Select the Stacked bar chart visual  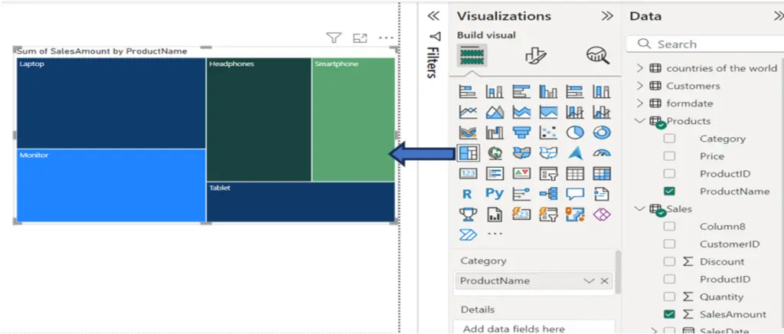[468, 91]
